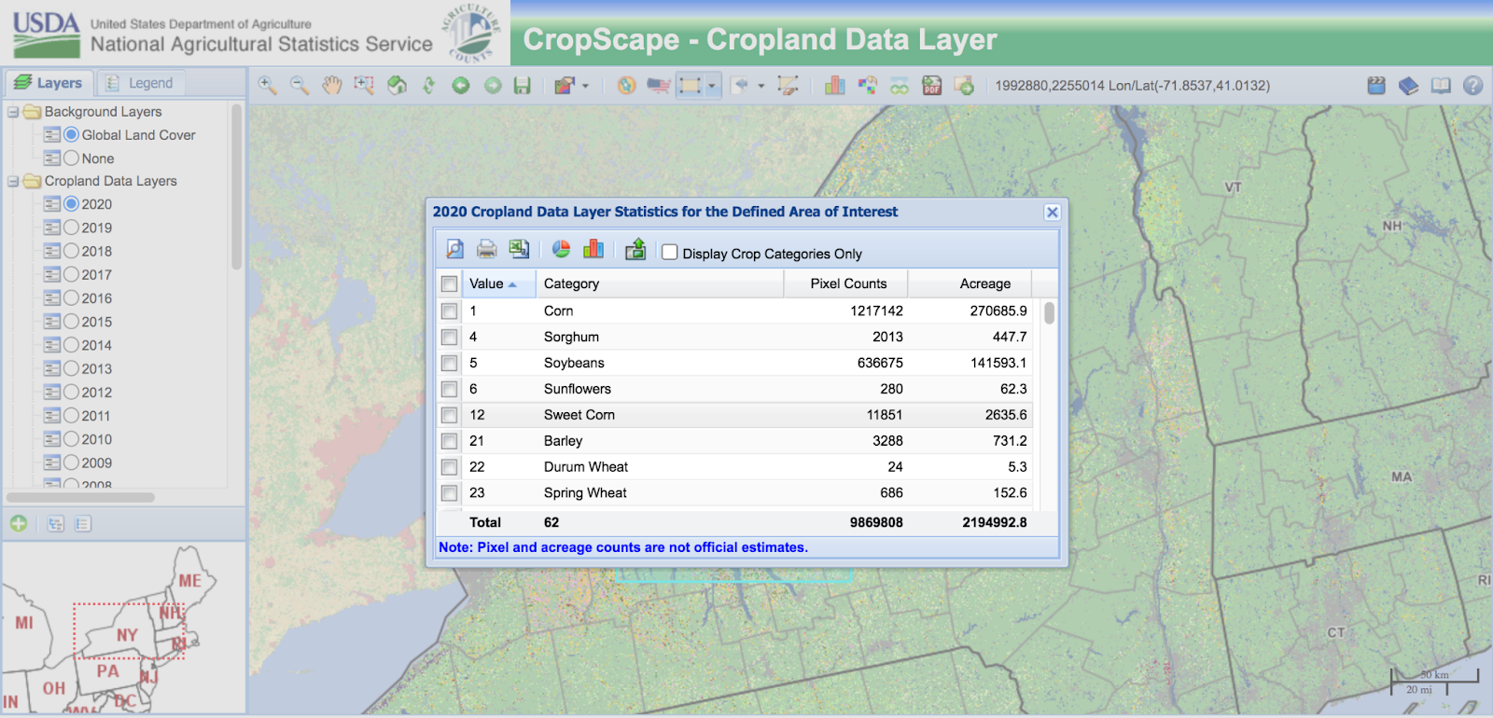Export the map to PDF
The height and width of the screenshot is (718, 1493).
[x=931, y=86]
